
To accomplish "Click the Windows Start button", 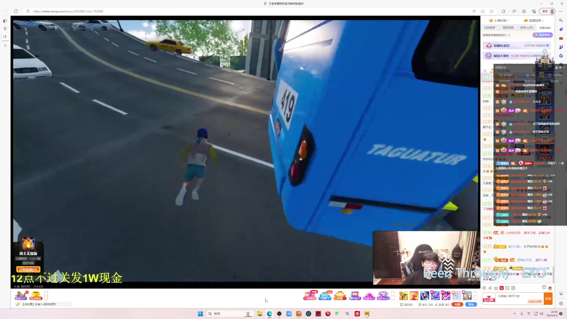I will point(200,314).
